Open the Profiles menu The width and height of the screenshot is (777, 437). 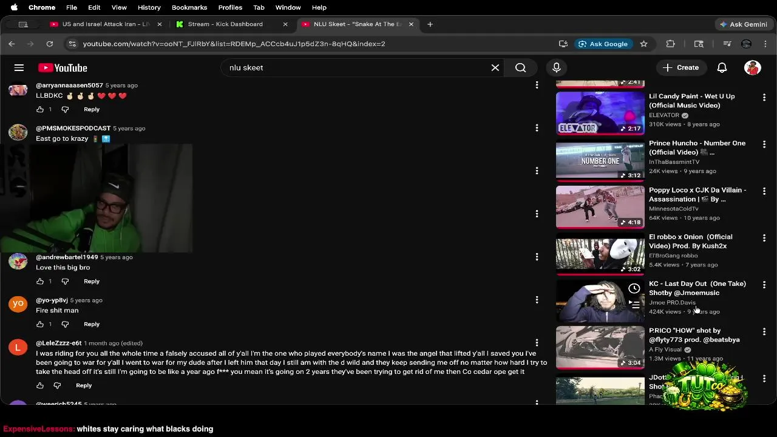[230, 7]
